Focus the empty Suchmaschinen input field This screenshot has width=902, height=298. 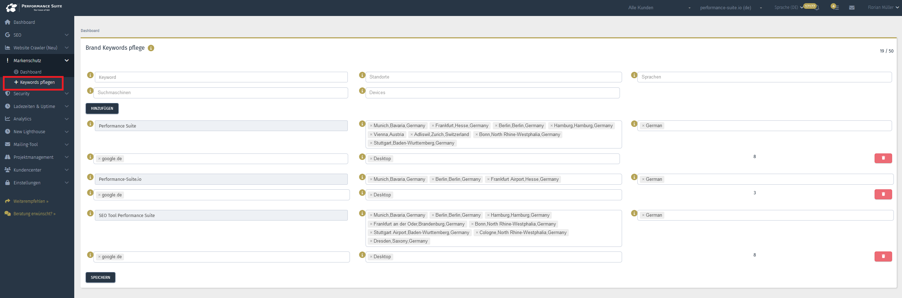click(x=221, y=93)
